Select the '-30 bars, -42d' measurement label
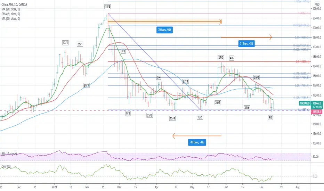This screenshot has height=191, width=324. coord(197,142)
